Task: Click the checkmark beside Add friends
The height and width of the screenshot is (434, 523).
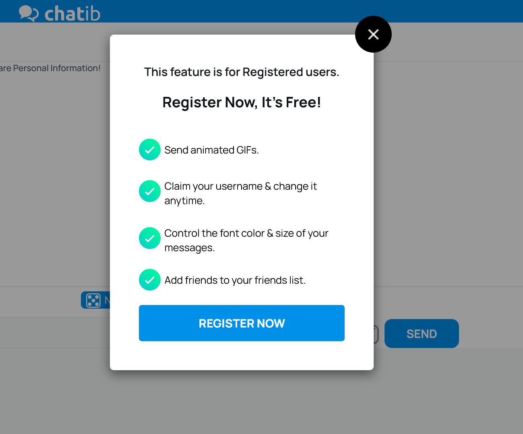Action: pos(150,280)
